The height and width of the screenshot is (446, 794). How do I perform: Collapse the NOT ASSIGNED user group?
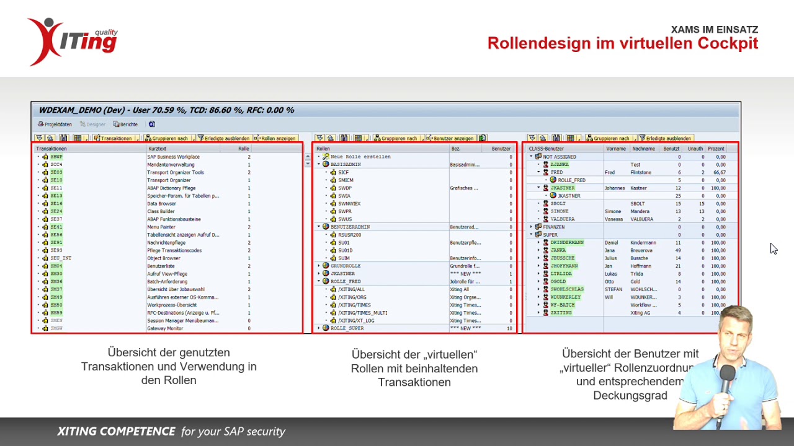click(532, 157)
